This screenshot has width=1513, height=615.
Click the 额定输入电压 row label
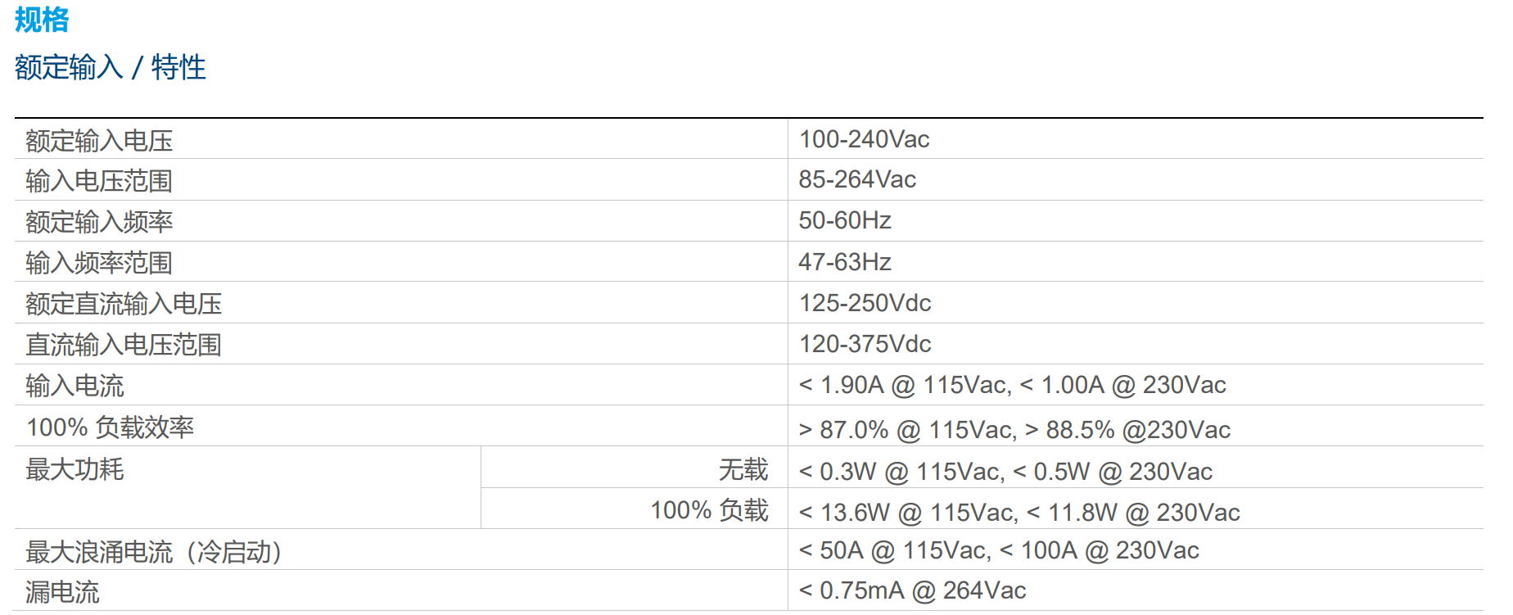[99, 141]
